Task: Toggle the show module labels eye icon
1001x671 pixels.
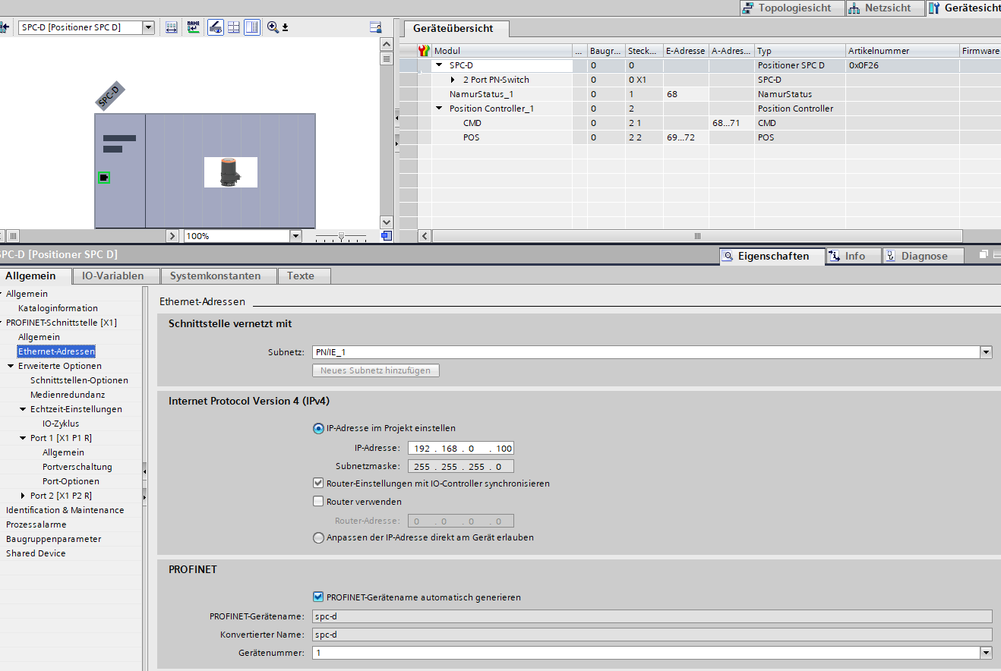Action: 215,27
